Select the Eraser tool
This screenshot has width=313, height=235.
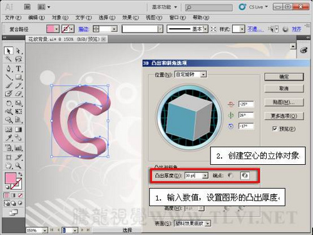tap(18, 93)
